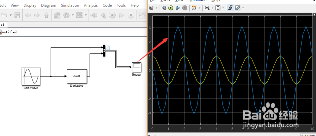The width and height of the screenshot is (316, 136).
Task: Click the x-axis label 10
Action: point(312,129)
